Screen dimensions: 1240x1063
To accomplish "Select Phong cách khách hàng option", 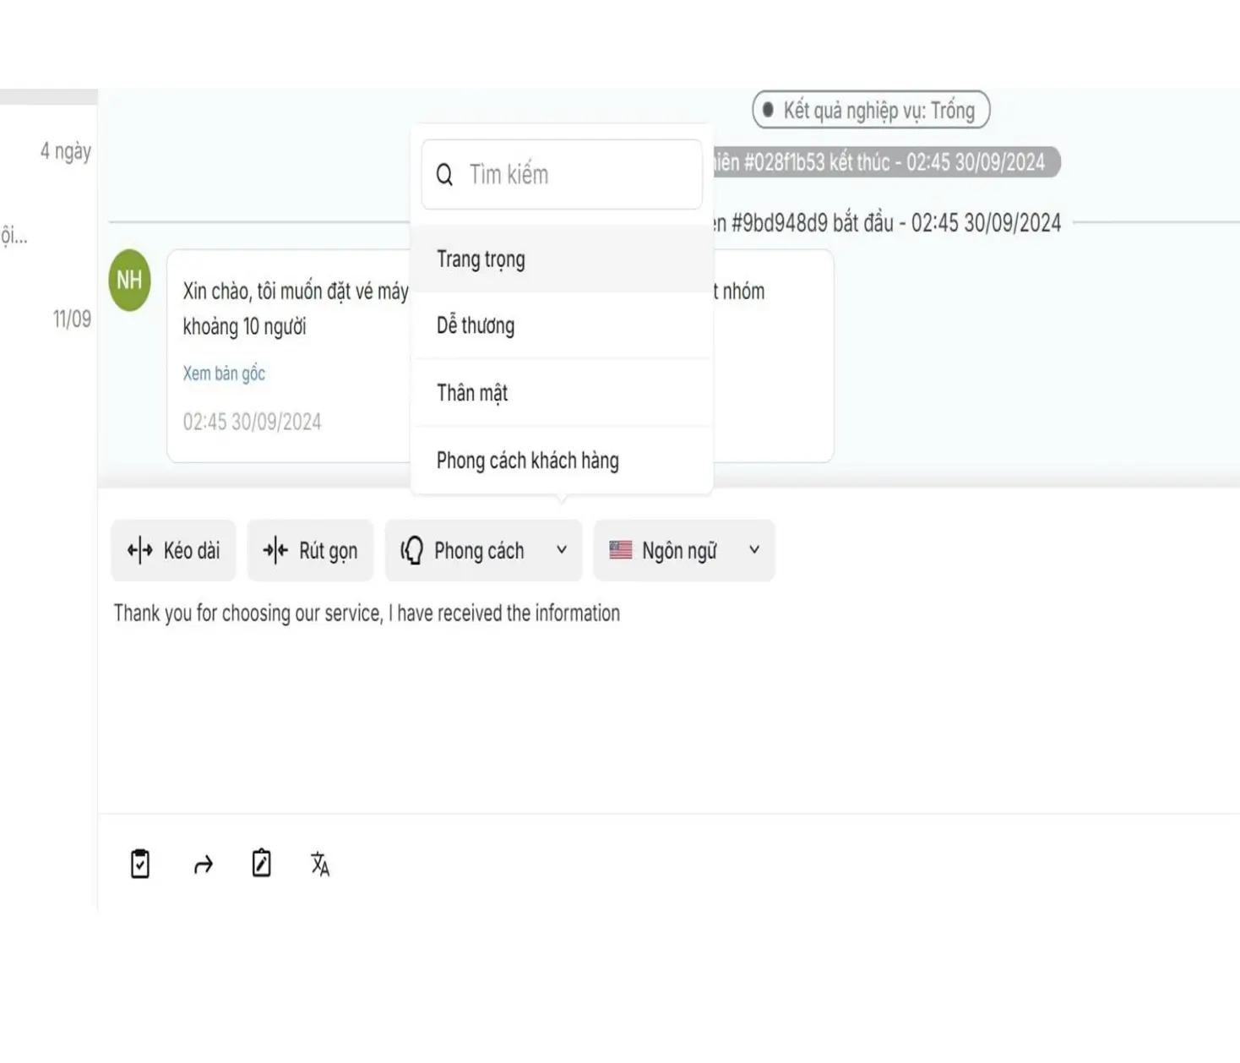I will point(527,461).
